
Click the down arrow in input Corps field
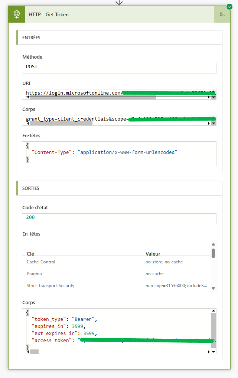[x=213, y=123]
